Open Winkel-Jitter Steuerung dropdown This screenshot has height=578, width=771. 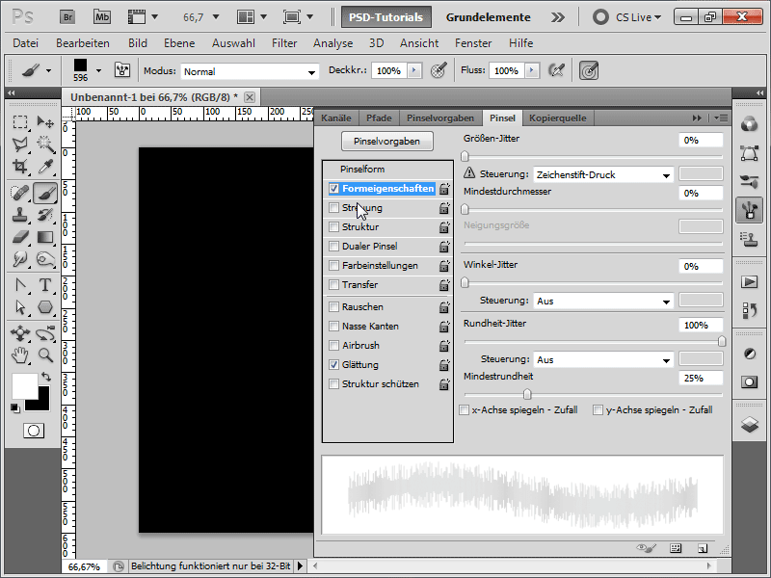(603, 301)
